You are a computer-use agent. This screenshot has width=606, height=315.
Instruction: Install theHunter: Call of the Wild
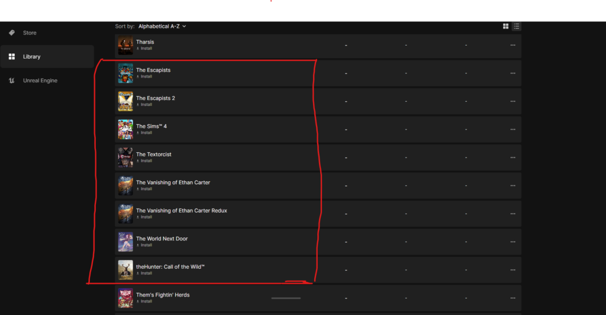[144, 274]
